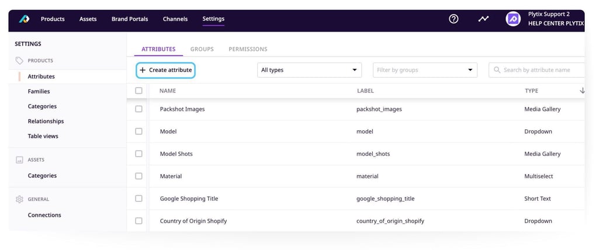Go to Families in settings sidebar
This screenshot has height=250, width=603.
tap(39, 91)
